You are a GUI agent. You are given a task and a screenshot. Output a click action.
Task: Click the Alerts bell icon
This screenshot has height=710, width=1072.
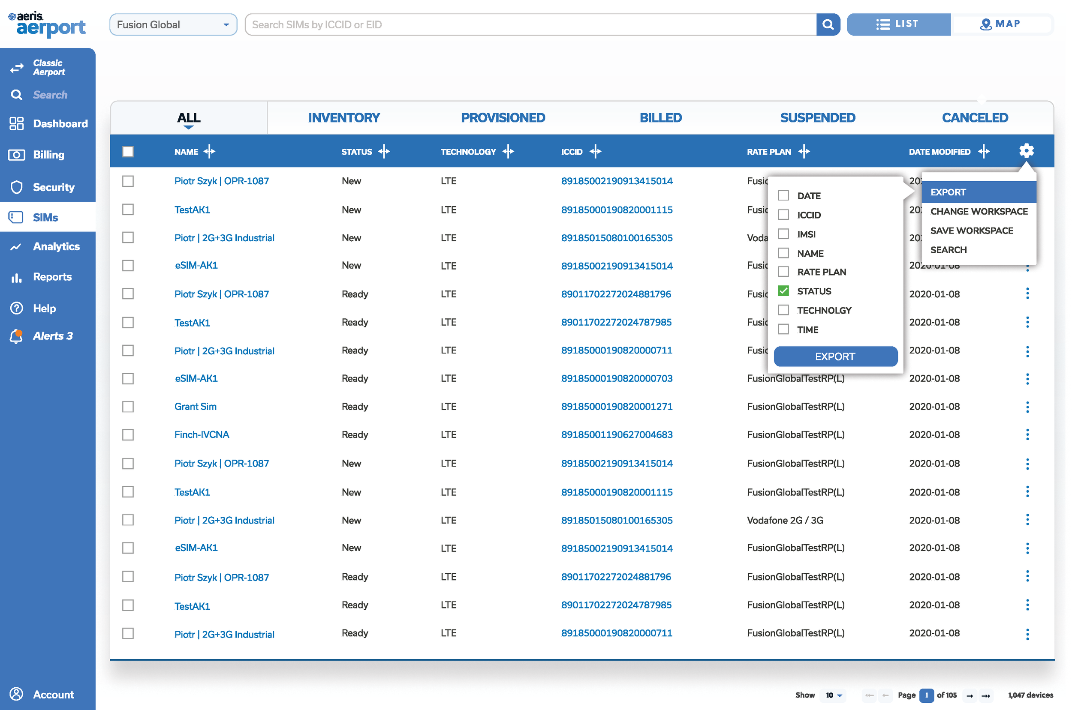tap(16, 336)
